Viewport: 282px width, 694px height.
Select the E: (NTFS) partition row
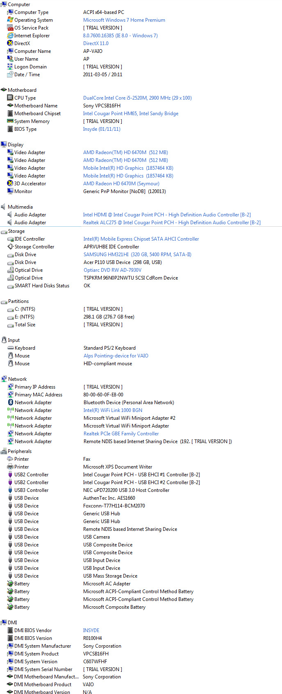25,317
